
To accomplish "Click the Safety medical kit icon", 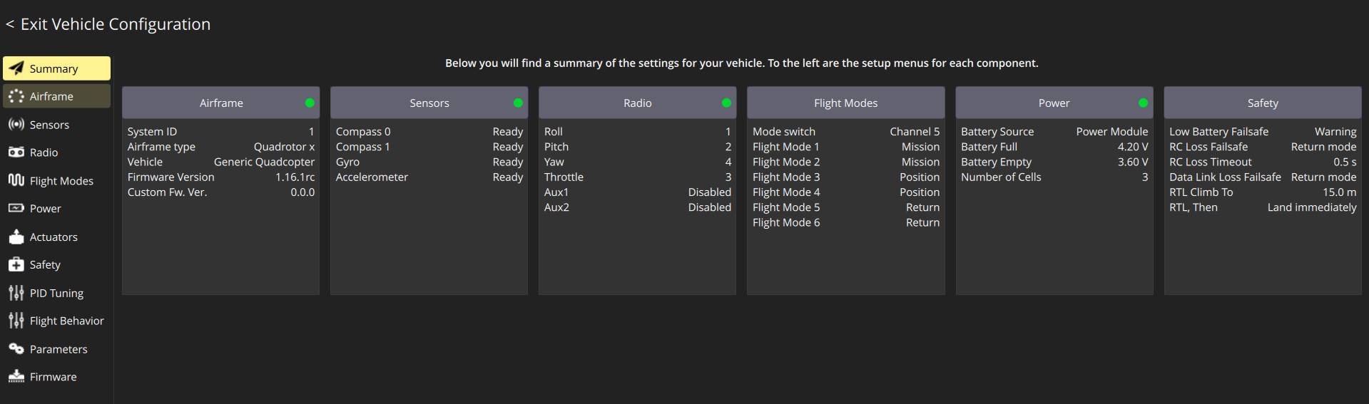I will tap(16, 264).
